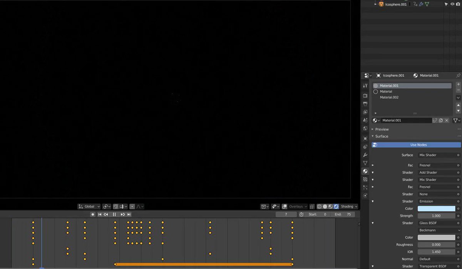The height and width of the screenshot is (269, 462).
Task: Click the Icosphere.001 mesh data icon in outliner
Action: click(x=427, y=4)
